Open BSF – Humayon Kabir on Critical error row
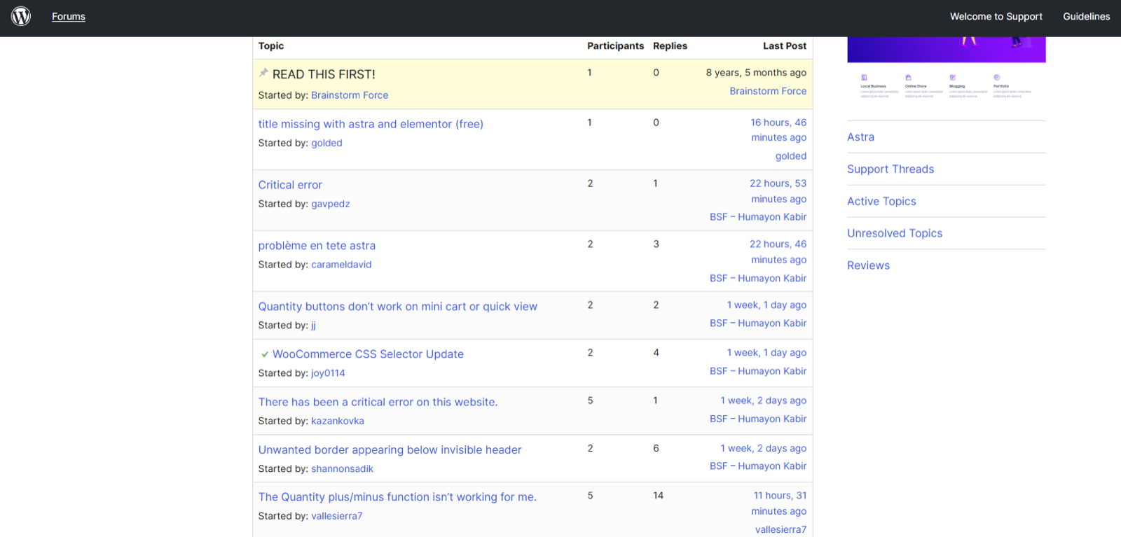 pyautogui.click(x=758, y=217)
